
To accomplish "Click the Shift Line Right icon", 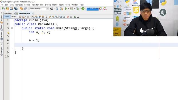I will click(x=64, y=17).
